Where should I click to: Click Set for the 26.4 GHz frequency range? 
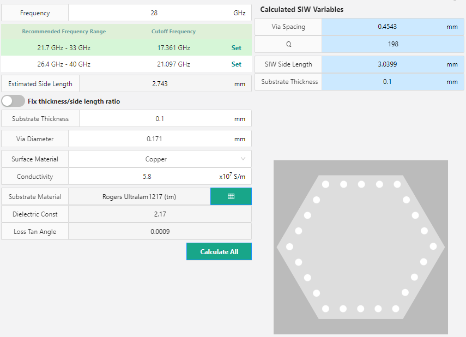(x=236, y=64)
